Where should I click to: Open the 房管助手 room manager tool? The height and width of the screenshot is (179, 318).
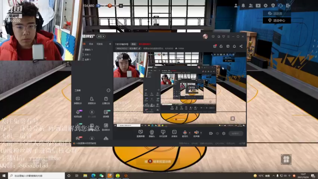92,101
